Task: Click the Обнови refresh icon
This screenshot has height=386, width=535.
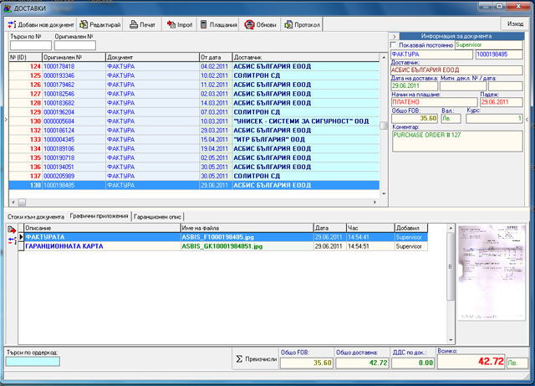Action: coord(249,24)
